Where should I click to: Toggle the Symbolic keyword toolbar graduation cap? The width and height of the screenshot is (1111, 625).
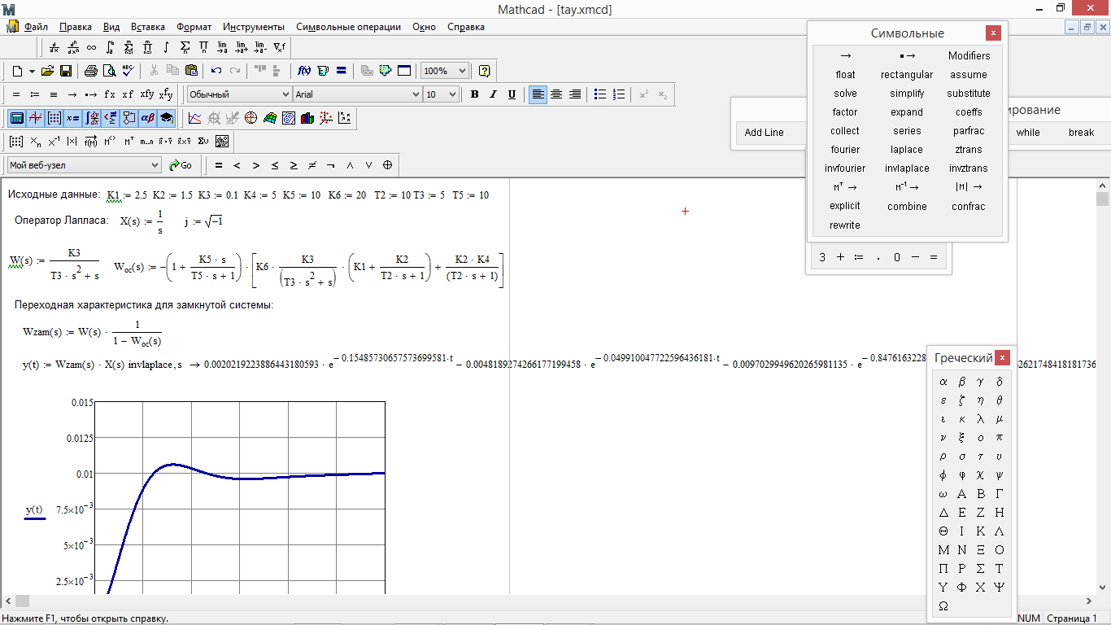[166, 118]
